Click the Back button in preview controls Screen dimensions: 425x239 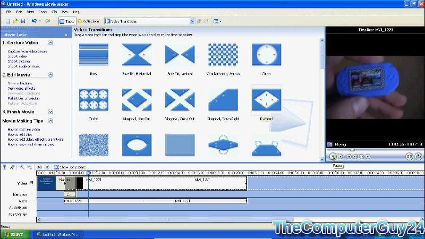tap(349, 157)
